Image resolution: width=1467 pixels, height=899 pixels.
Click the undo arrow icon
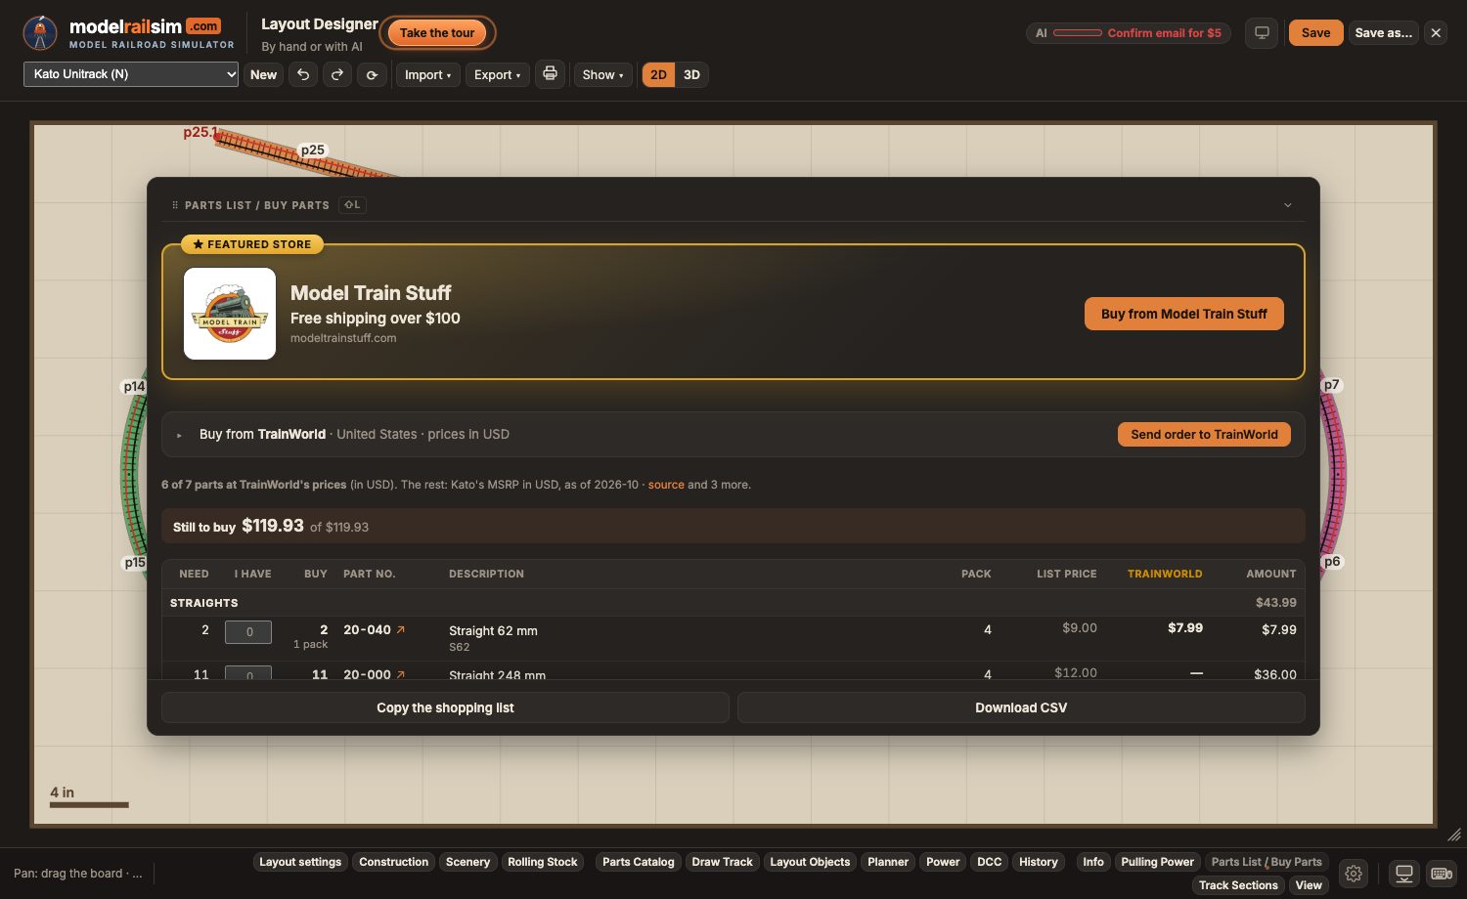point(303,74)
